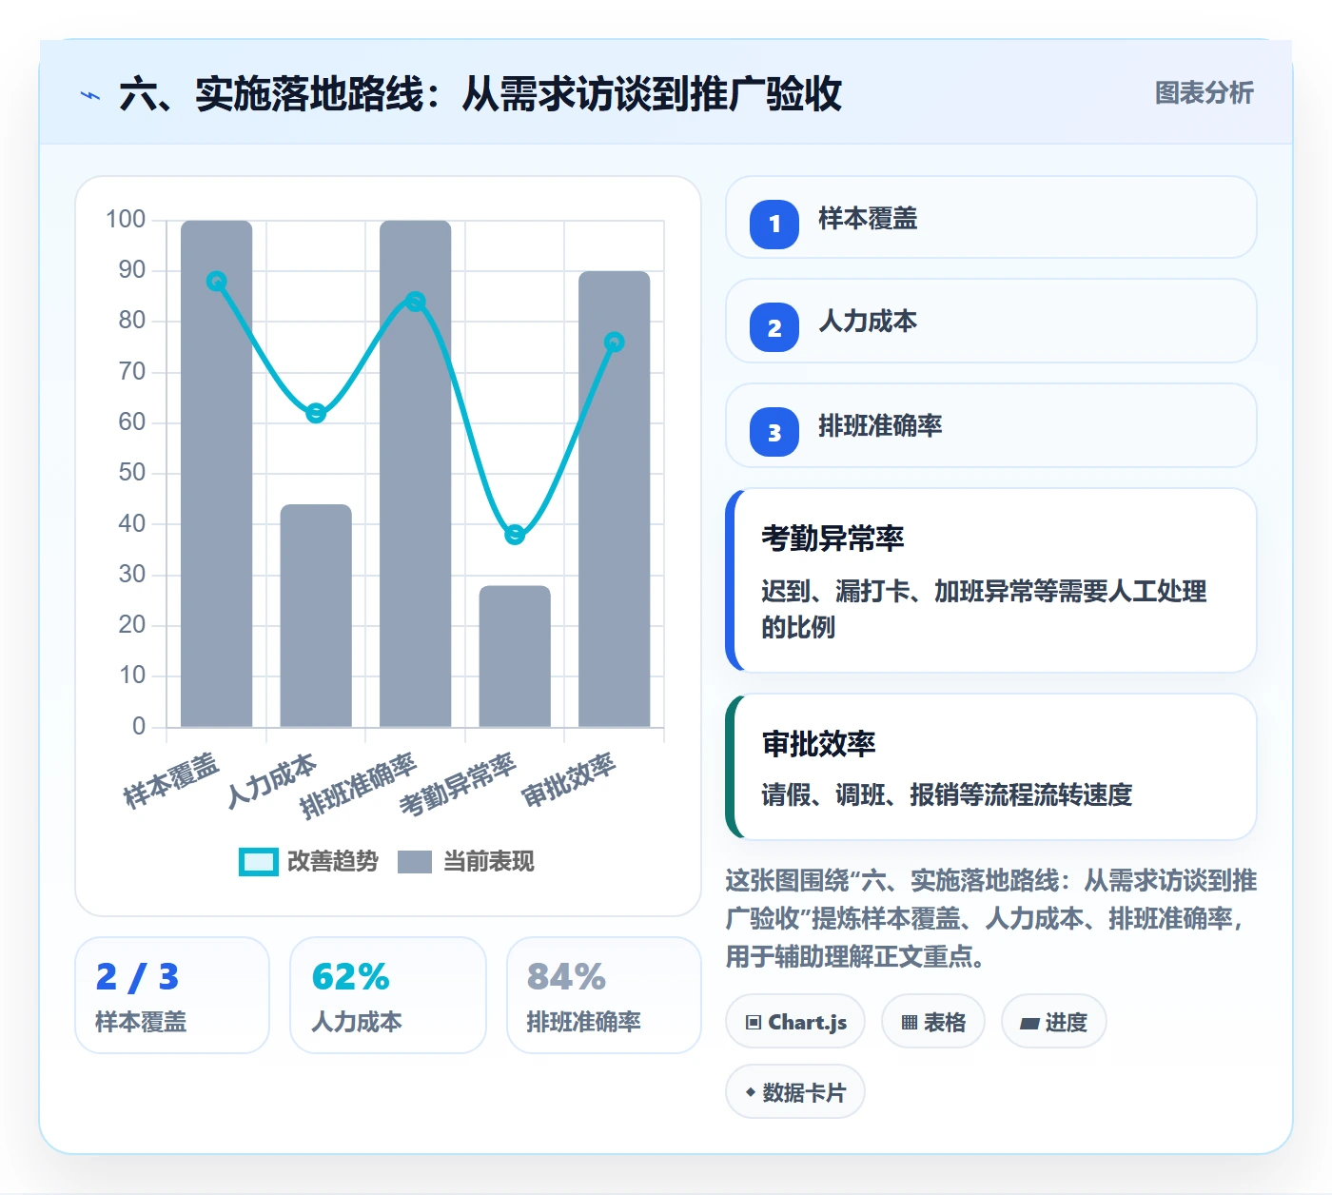
Task: Select the 样本覆盖 list item
Action: coord(991,217)
